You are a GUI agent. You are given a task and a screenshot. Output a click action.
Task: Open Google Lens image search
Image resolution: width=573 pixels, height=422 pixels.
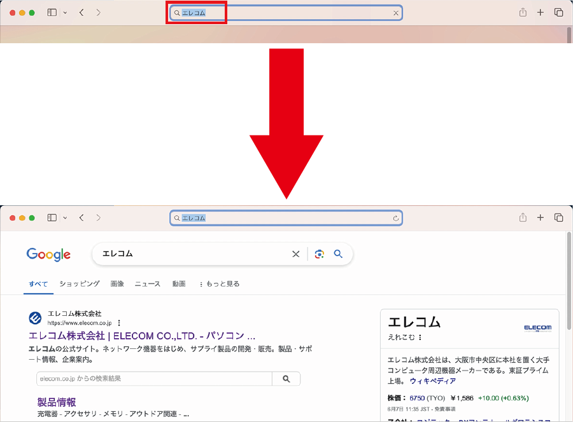[x=320, y=254]
